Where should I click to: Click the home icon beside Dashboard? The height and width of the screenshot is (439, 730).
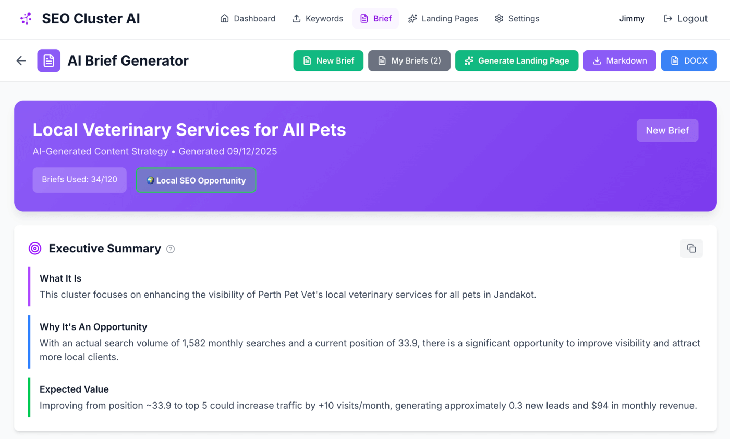(x=224, y=18)
